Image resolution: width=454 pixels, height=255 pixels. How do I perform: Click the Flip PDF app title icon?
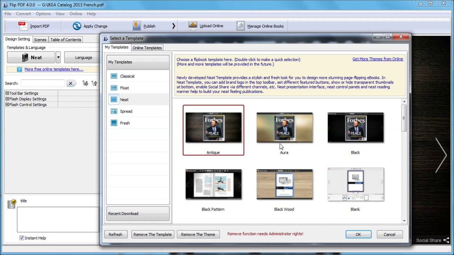(5, 5)
